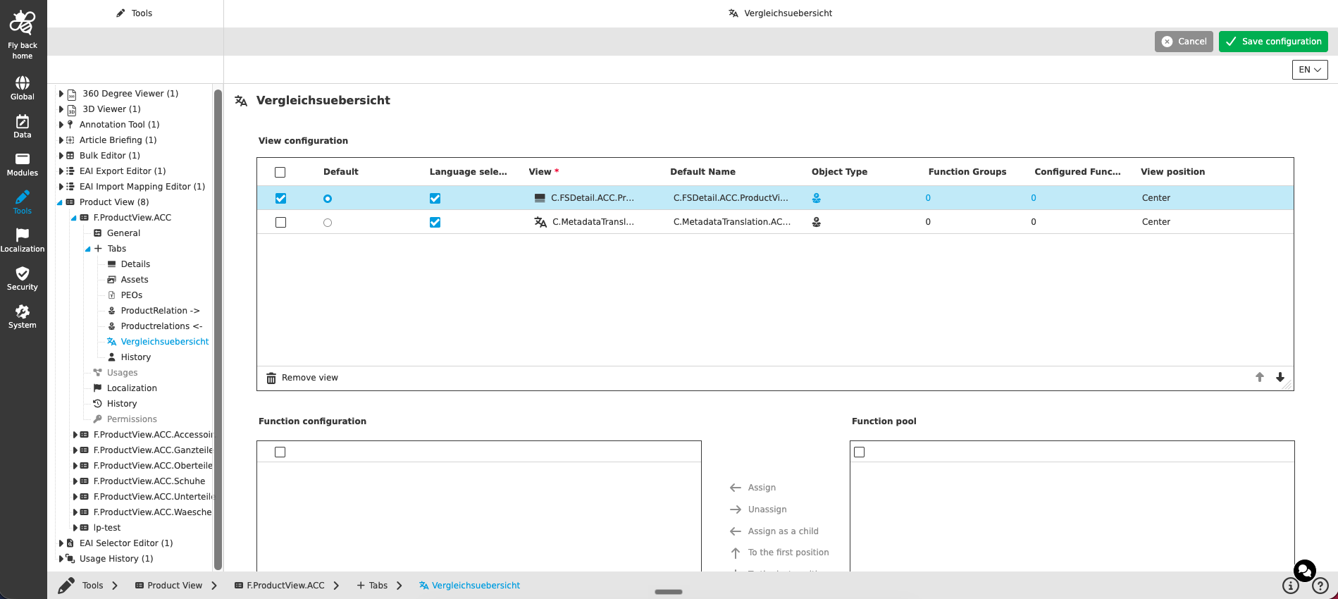Select Assets tab in tree
The image size is (1338, 599).
point(135,280)
